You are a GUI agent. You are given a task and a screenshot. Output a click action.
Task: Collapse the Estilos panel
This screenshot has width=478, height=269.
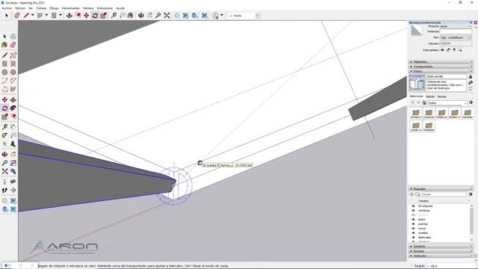coord(441,71)
